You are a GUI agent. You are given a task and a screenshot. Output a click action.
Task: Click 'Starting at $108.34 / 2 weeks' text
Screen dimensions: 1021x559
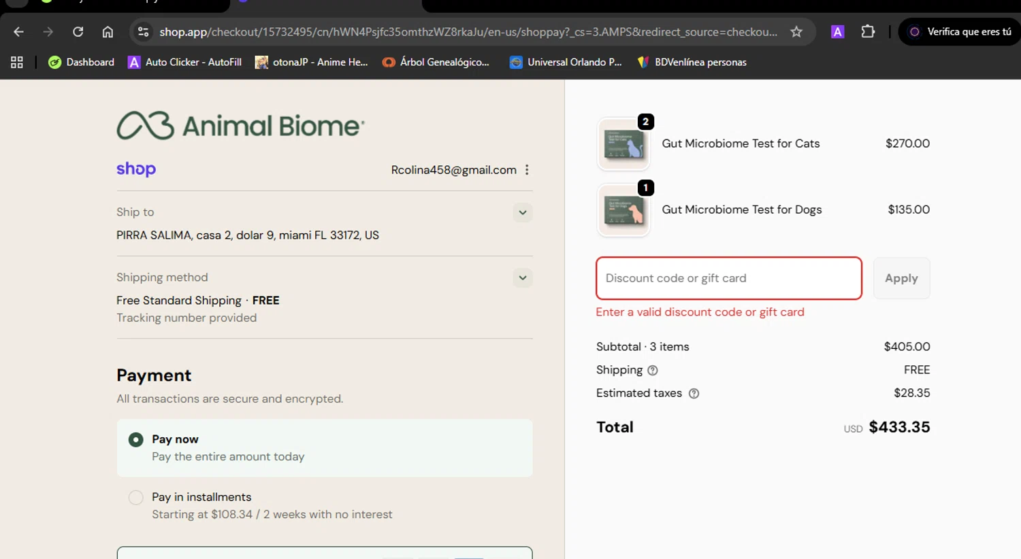[272, 515]
